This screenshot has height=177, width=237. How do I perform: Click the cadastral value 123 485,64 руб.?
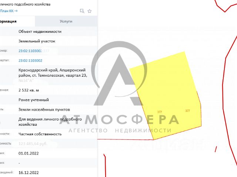[x=33, y=144]
